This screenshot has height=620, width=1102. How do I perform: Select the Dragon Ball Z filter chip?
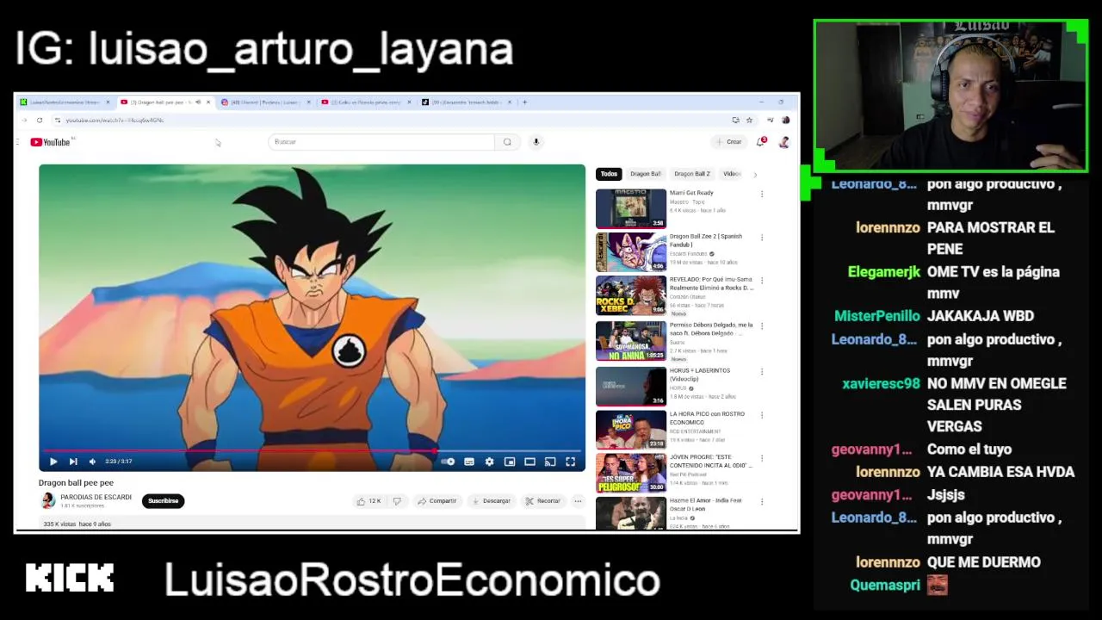click(x=692, y=174)
